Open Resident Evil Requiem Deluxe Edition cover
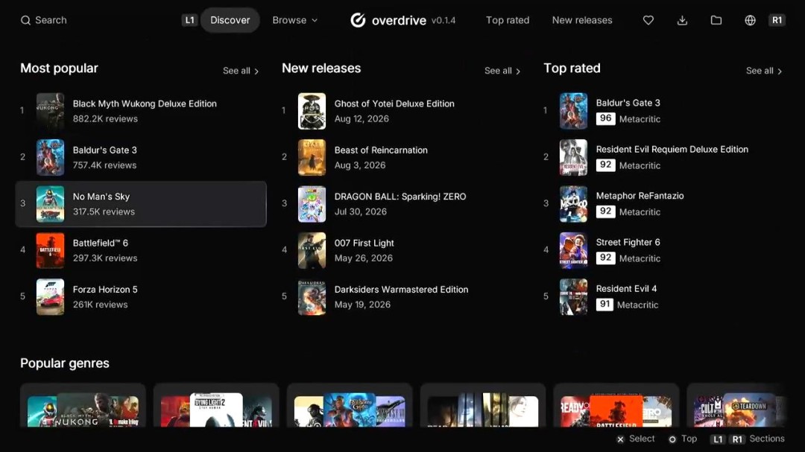This screenshot has height=452, width=805. [573, 158]
